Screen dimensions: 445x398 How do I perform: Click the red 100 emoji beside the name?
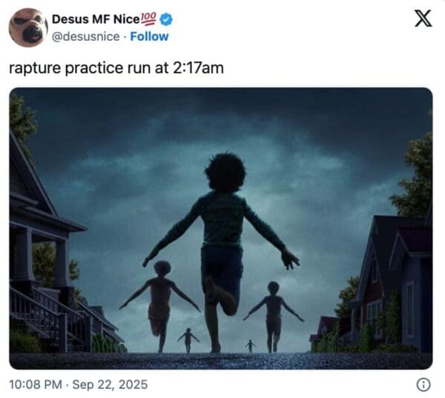click(148, 19)
